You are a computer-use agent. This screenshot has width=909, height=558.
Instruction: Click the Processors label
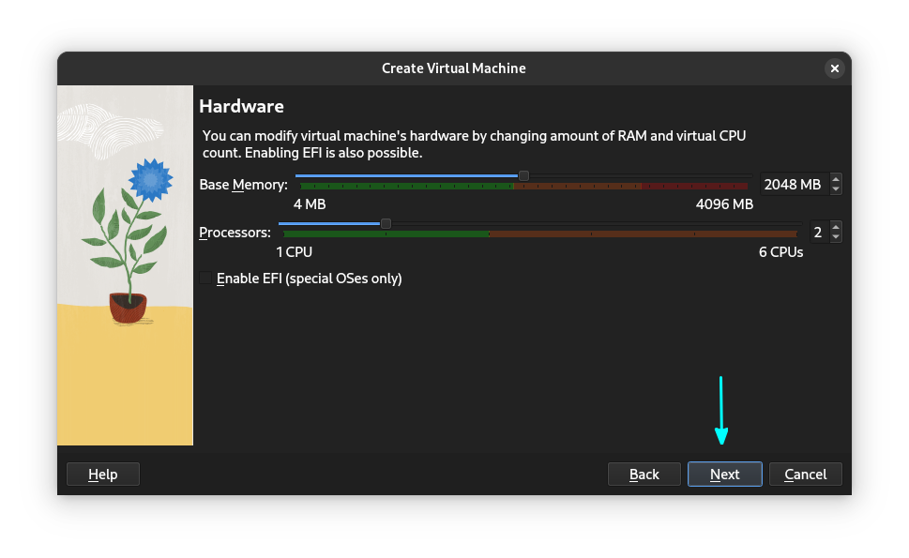(235, 233)
